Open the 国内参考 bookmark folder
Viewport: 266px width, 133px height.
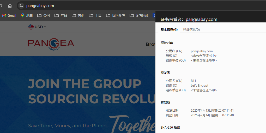pos(116,15)
